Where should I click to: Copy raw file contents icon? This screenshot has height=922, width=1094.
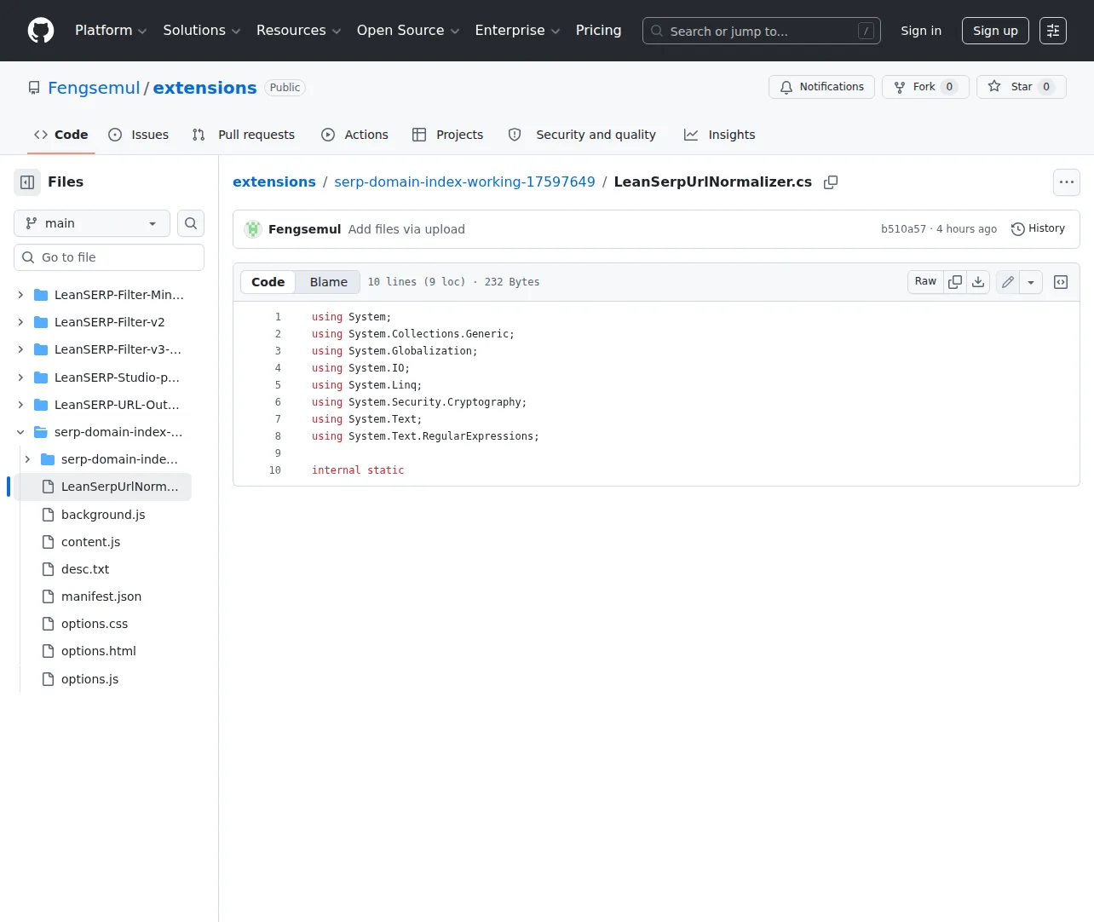click(955, 282)
